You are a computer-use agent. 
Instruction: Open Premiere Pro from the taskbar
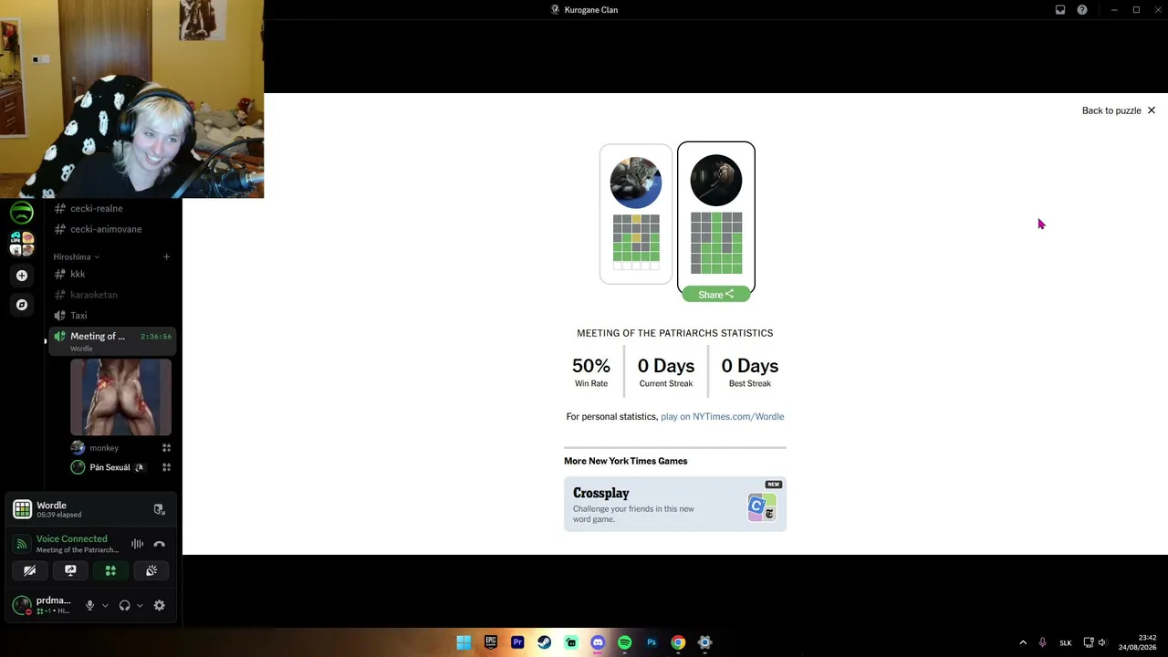point(517,642)
